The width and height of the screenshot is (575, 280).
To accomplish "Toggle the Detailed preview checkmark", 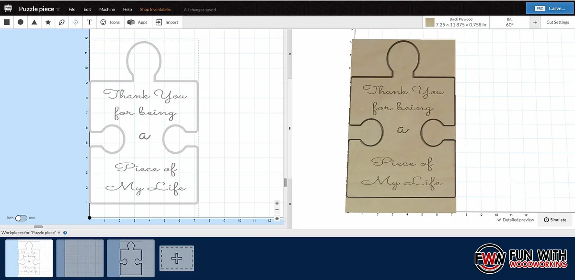I will click(x=499, y=220).
